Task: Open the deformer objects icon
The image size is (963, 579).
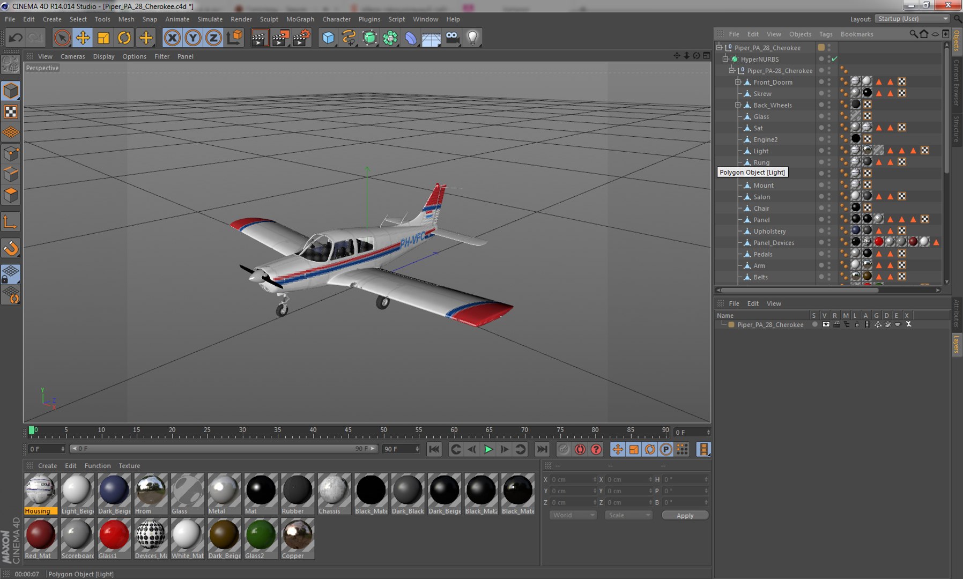Action: pos(411,38)
